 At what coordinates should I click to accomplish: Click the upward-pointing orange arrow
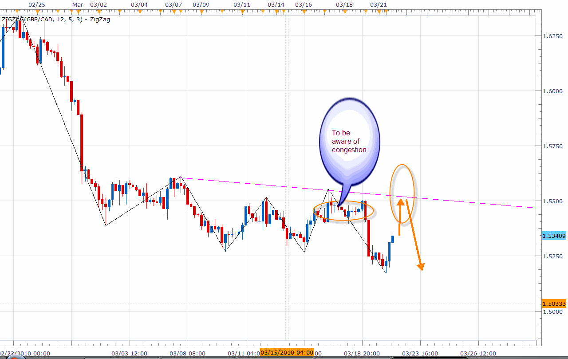point(400,217)
